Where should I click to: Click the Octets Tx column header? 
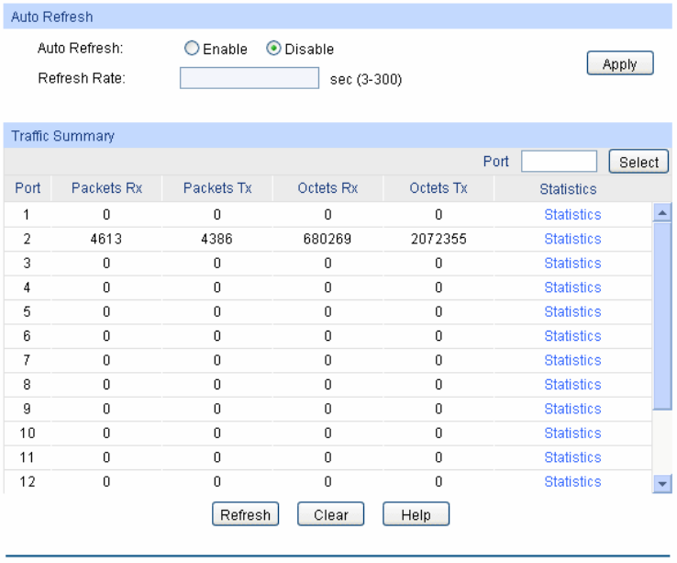pyautogui.click(x=438, y=188)
